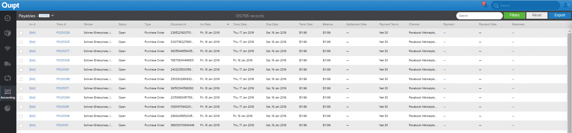Sort by Inv Date column arrow
Viewport: 572px width, 133px height.
click(228, 24)
